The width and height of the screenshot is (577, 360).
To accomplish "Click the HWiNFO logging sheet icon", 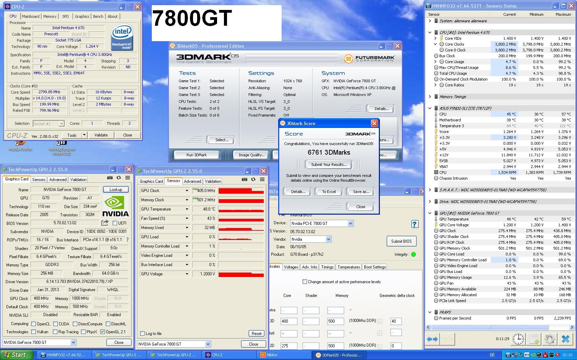I will pyautogui.click(x=534, y=339).
